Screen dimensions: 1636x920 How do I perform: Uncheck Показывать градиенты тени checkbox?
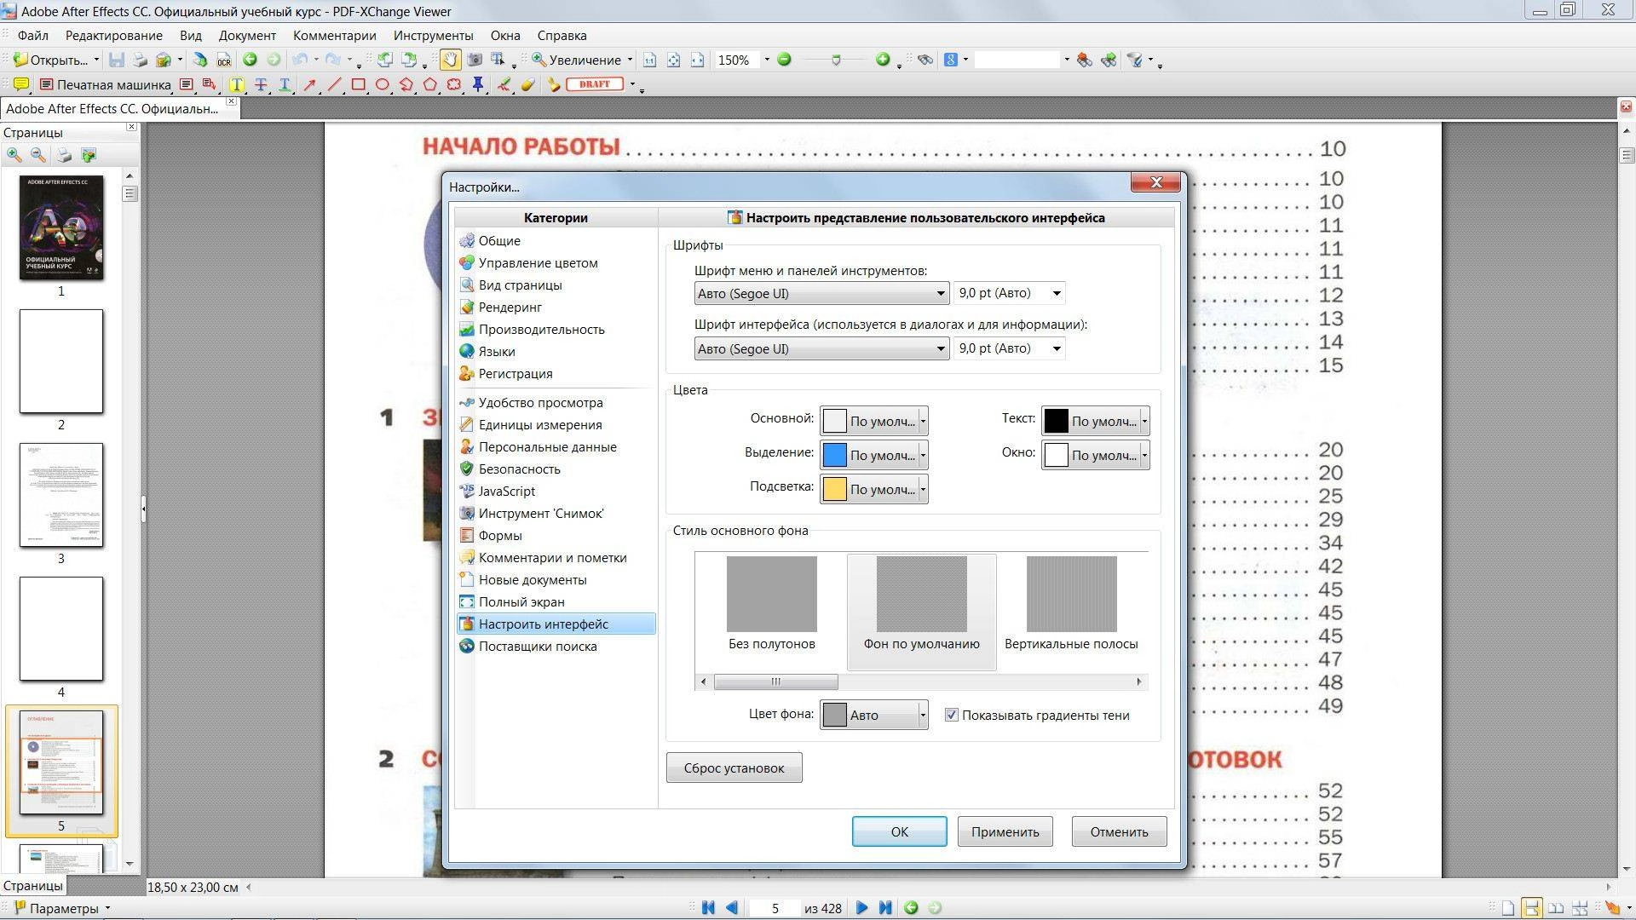click(951, 716)
